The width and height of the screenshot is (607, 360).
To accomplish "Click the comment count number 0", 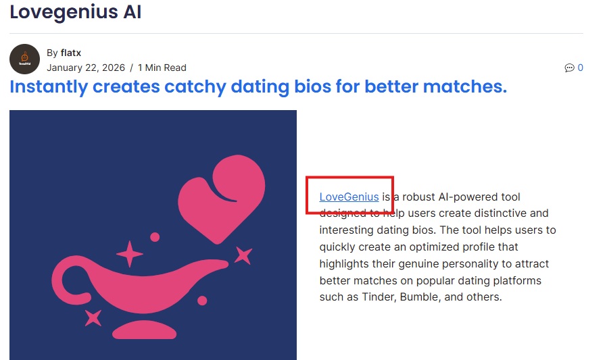I will click(580, 68).
